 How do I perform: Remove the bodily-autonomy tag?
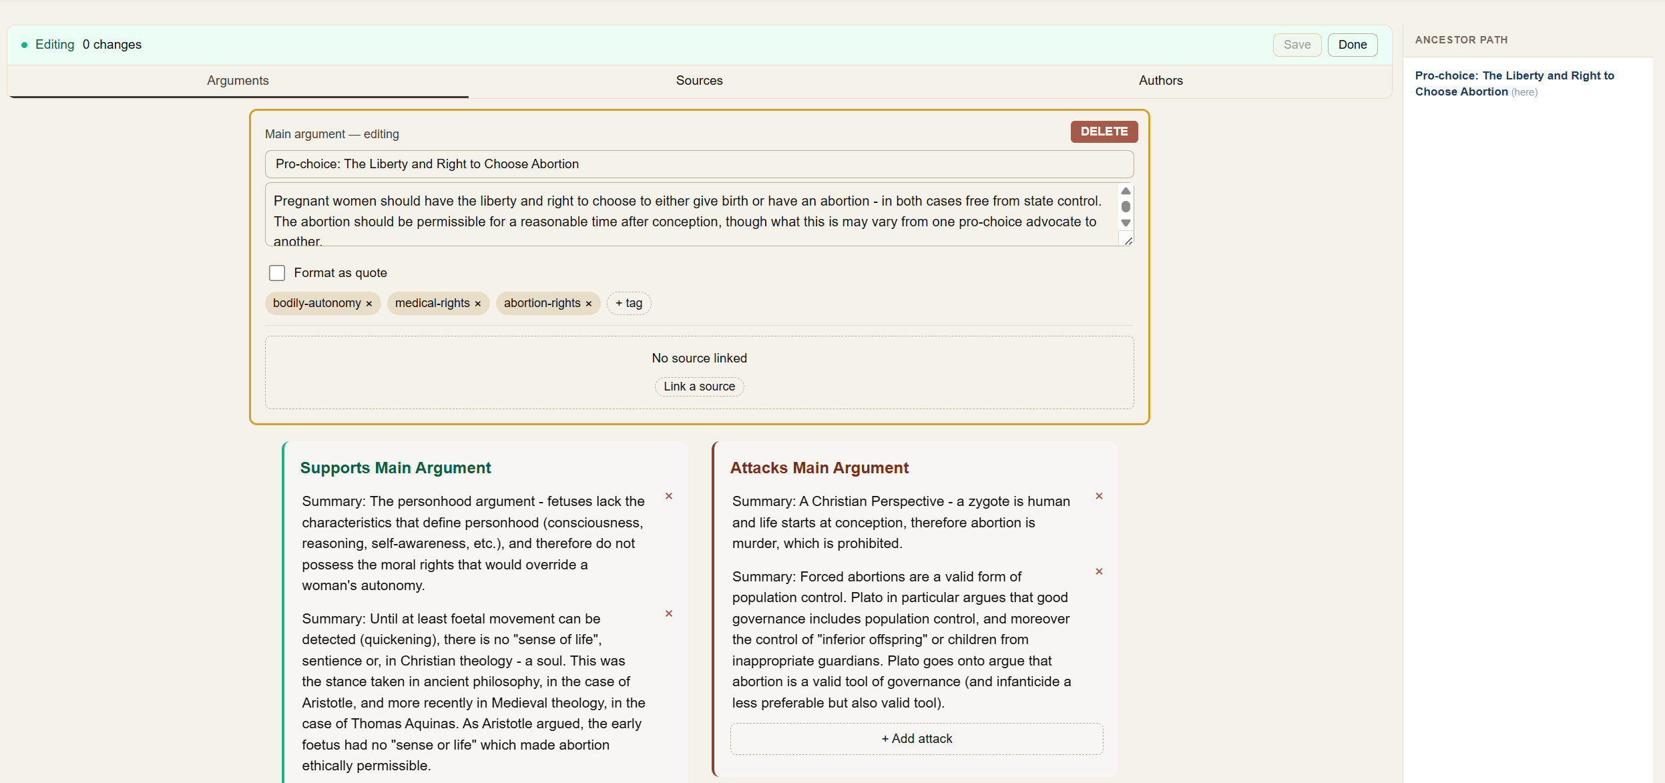tap(369, 304)
